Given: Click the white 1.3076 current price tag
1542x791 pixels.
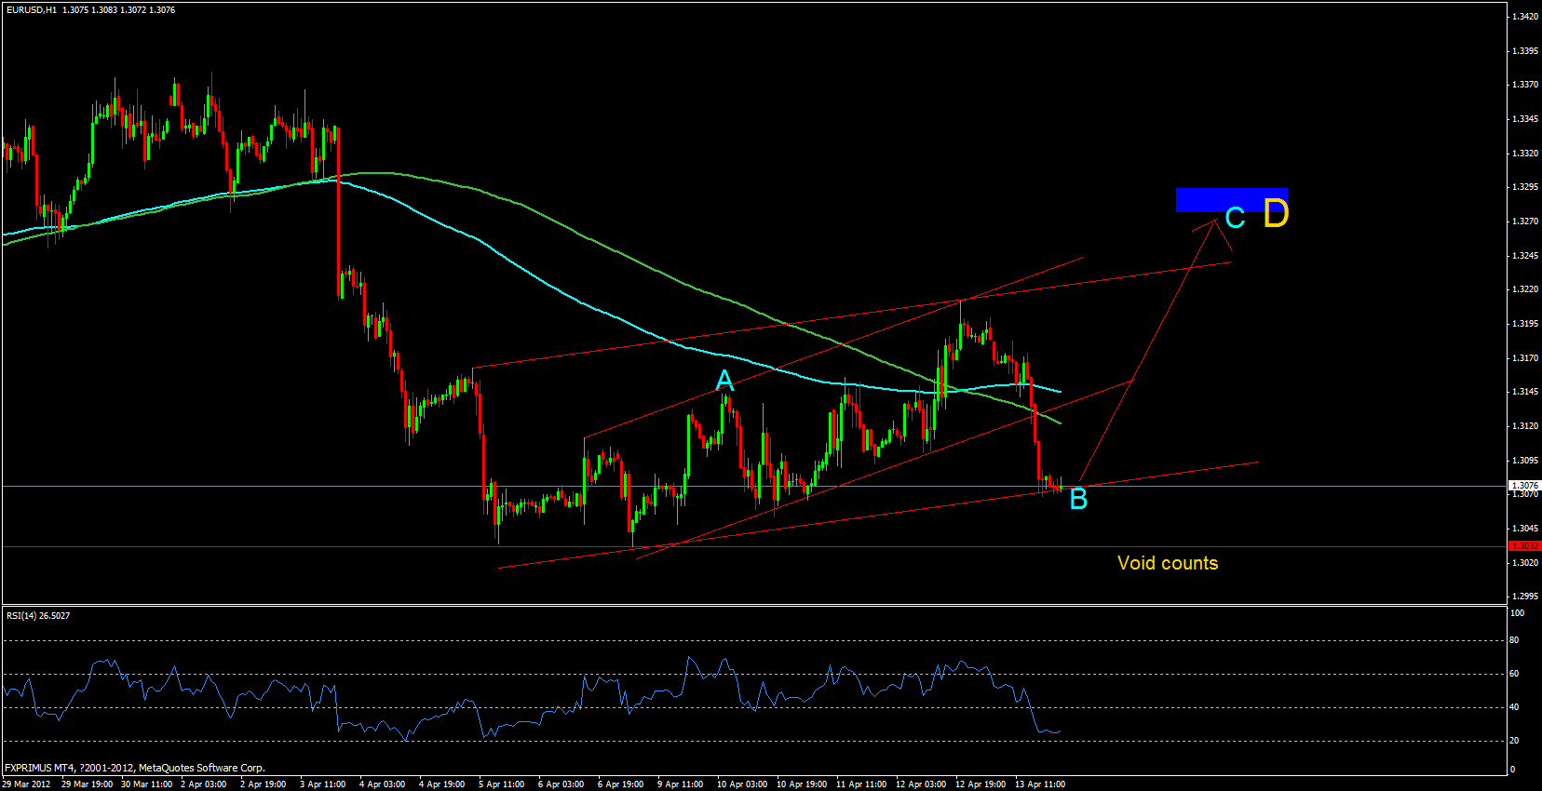Looking at the screenshot, I should pyautogui.click(x=1524, y=486).
